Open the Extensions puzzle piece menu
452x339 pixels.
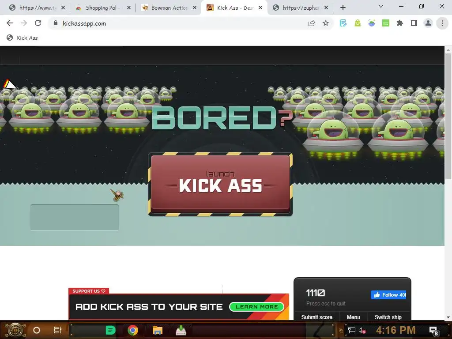tap(400, 23)
